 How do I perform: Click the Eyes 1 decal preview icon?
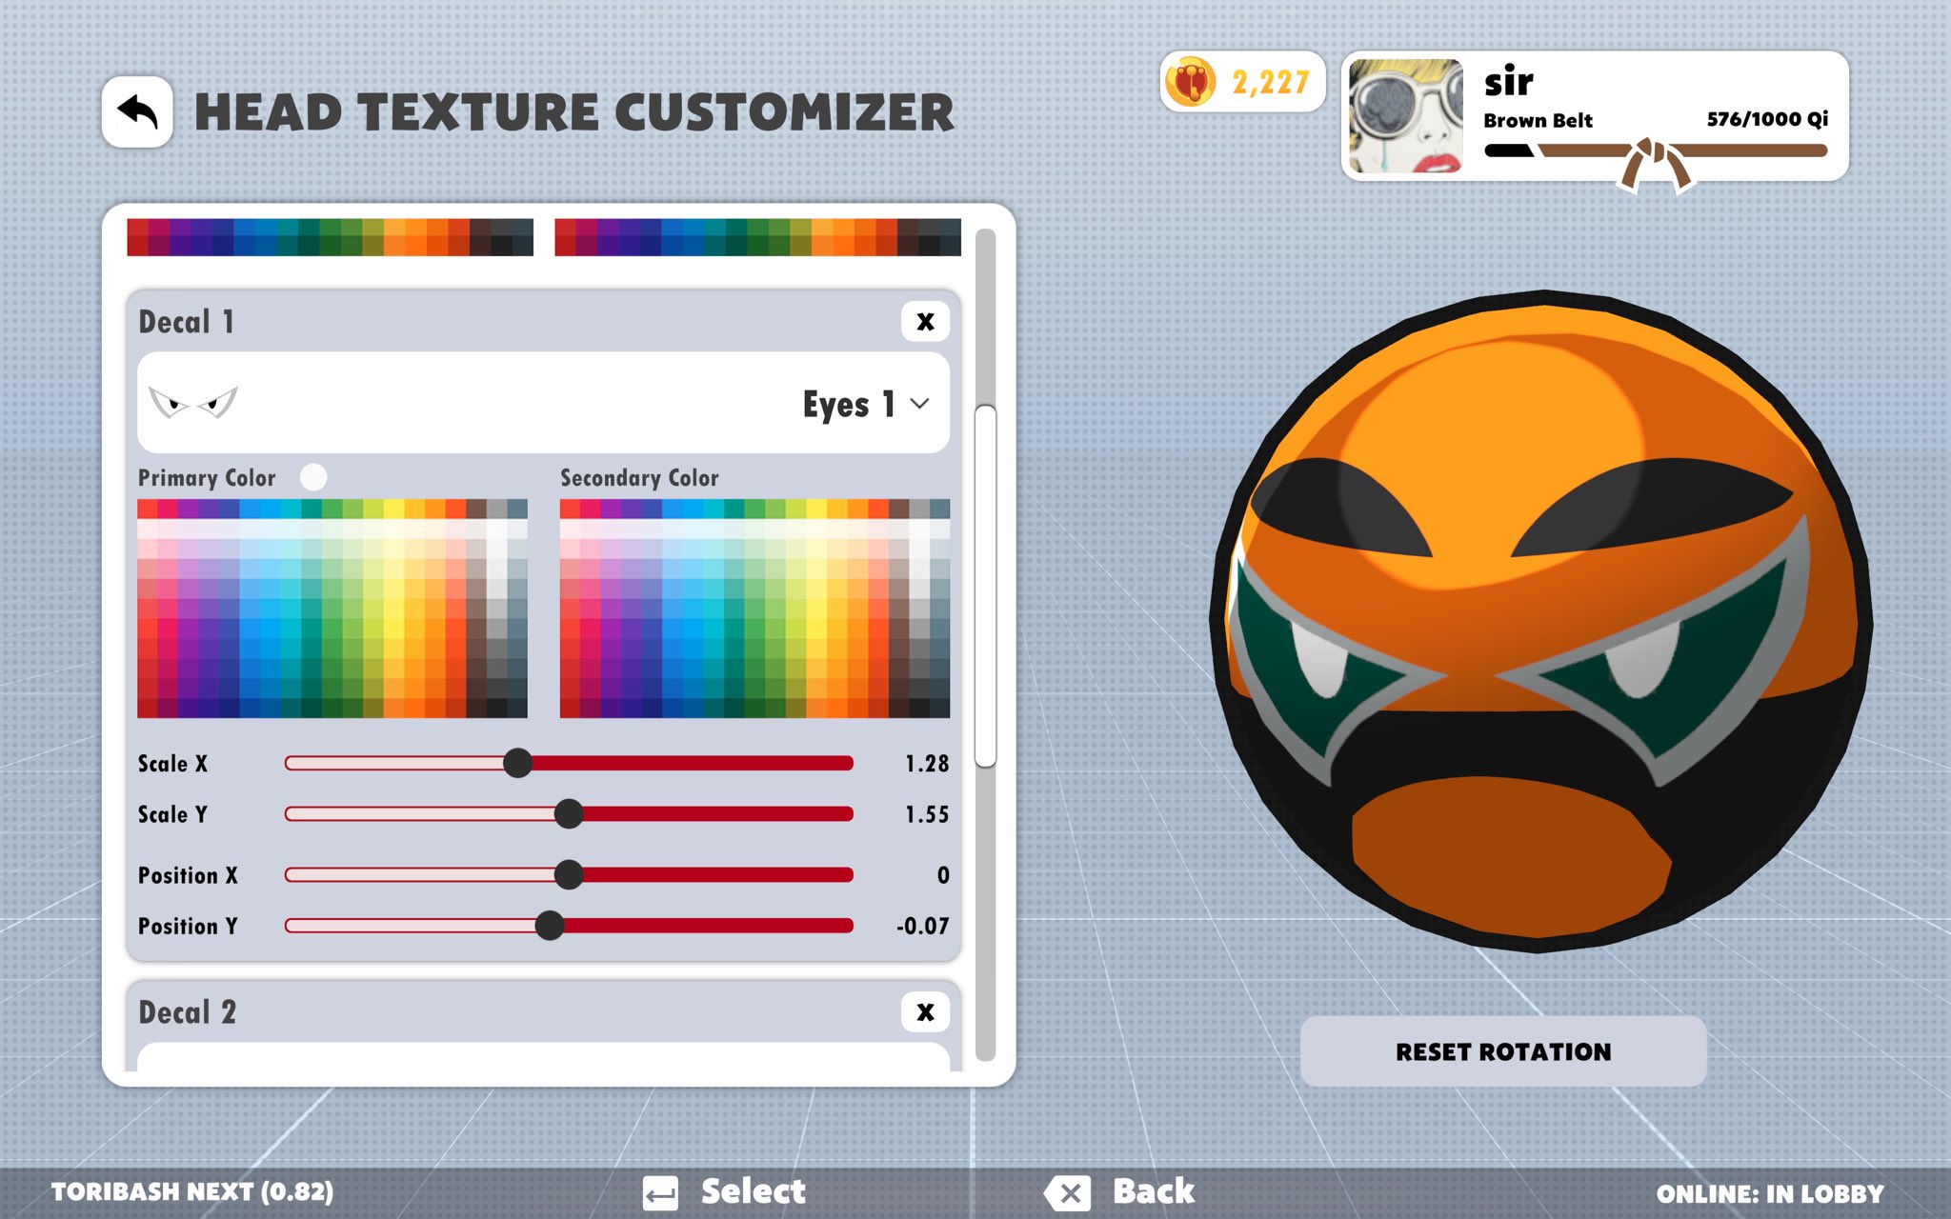tap(193, 403)
